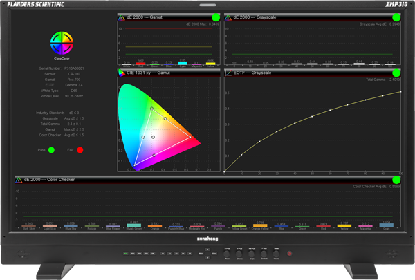Click the Orange Yellow bar in Color Checker chart

pos(260,226)
